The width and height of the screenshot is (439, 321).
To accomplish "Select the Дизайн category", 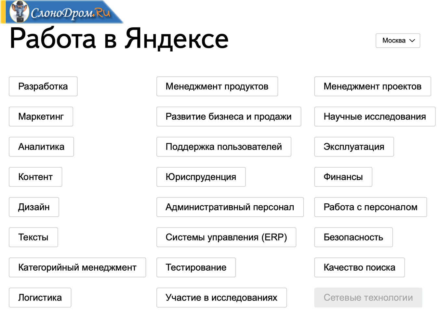I will pos(34,207).
